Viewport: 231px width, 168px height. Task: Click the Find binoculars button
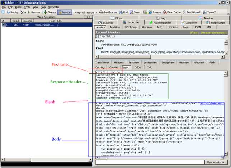(123, 12)
